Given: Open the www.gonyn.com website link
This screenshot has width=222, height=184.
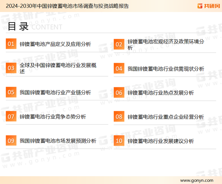Looking at the screenshot, I should coord(197,180).
